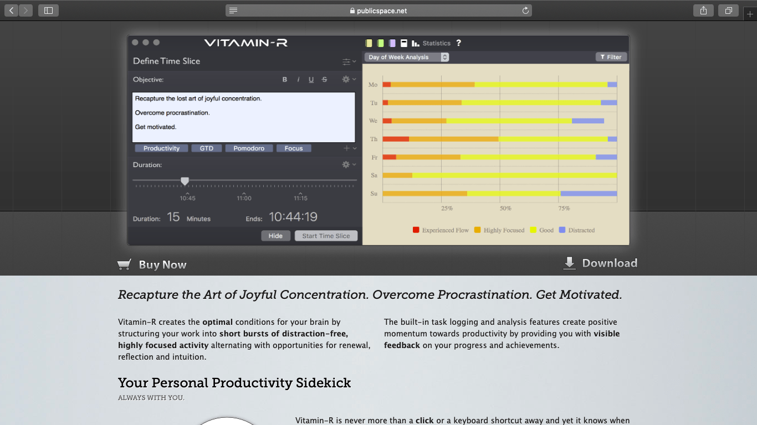Click the Filter button in Statistics

pos(611,57)
